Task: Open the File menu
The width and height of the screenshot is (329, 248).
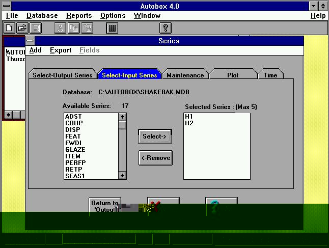Action: 12,15
